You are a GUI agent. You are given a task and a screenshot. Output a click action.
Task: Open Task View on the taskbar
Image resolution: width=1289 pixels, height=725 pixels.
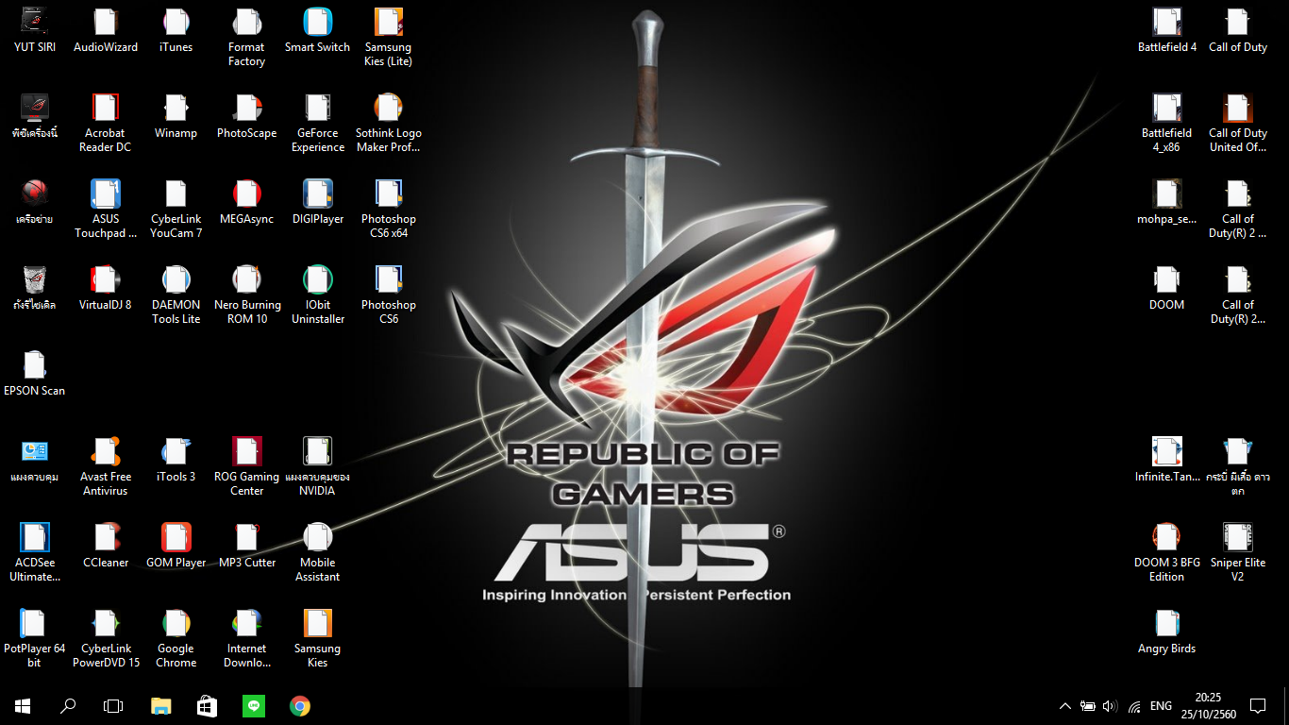point(113,705)
